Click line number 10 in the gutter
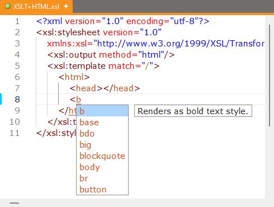The height and width of the screenshot is (207, 274). click(15, 122)
